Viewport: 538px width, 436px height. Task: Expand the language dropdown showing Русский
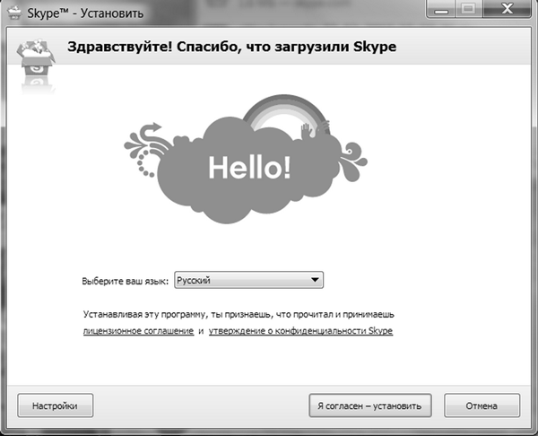248,280
